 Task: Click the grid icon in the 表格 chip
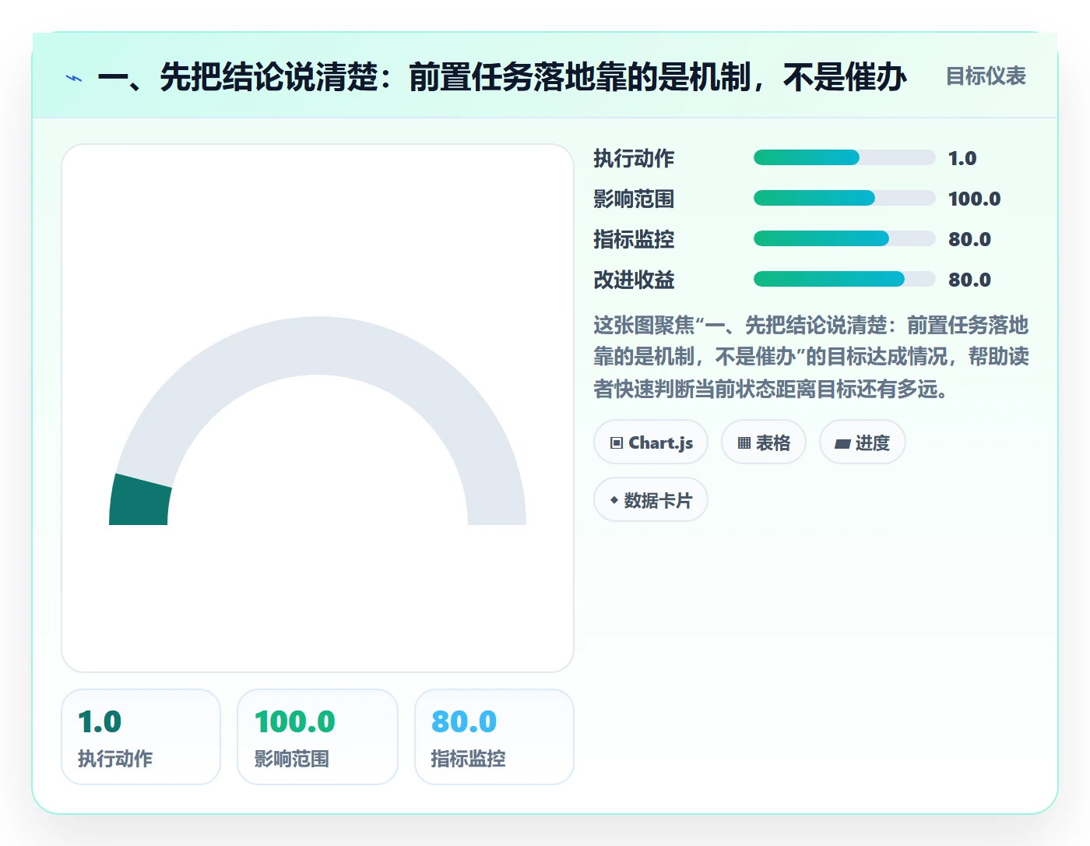point(744,443)
